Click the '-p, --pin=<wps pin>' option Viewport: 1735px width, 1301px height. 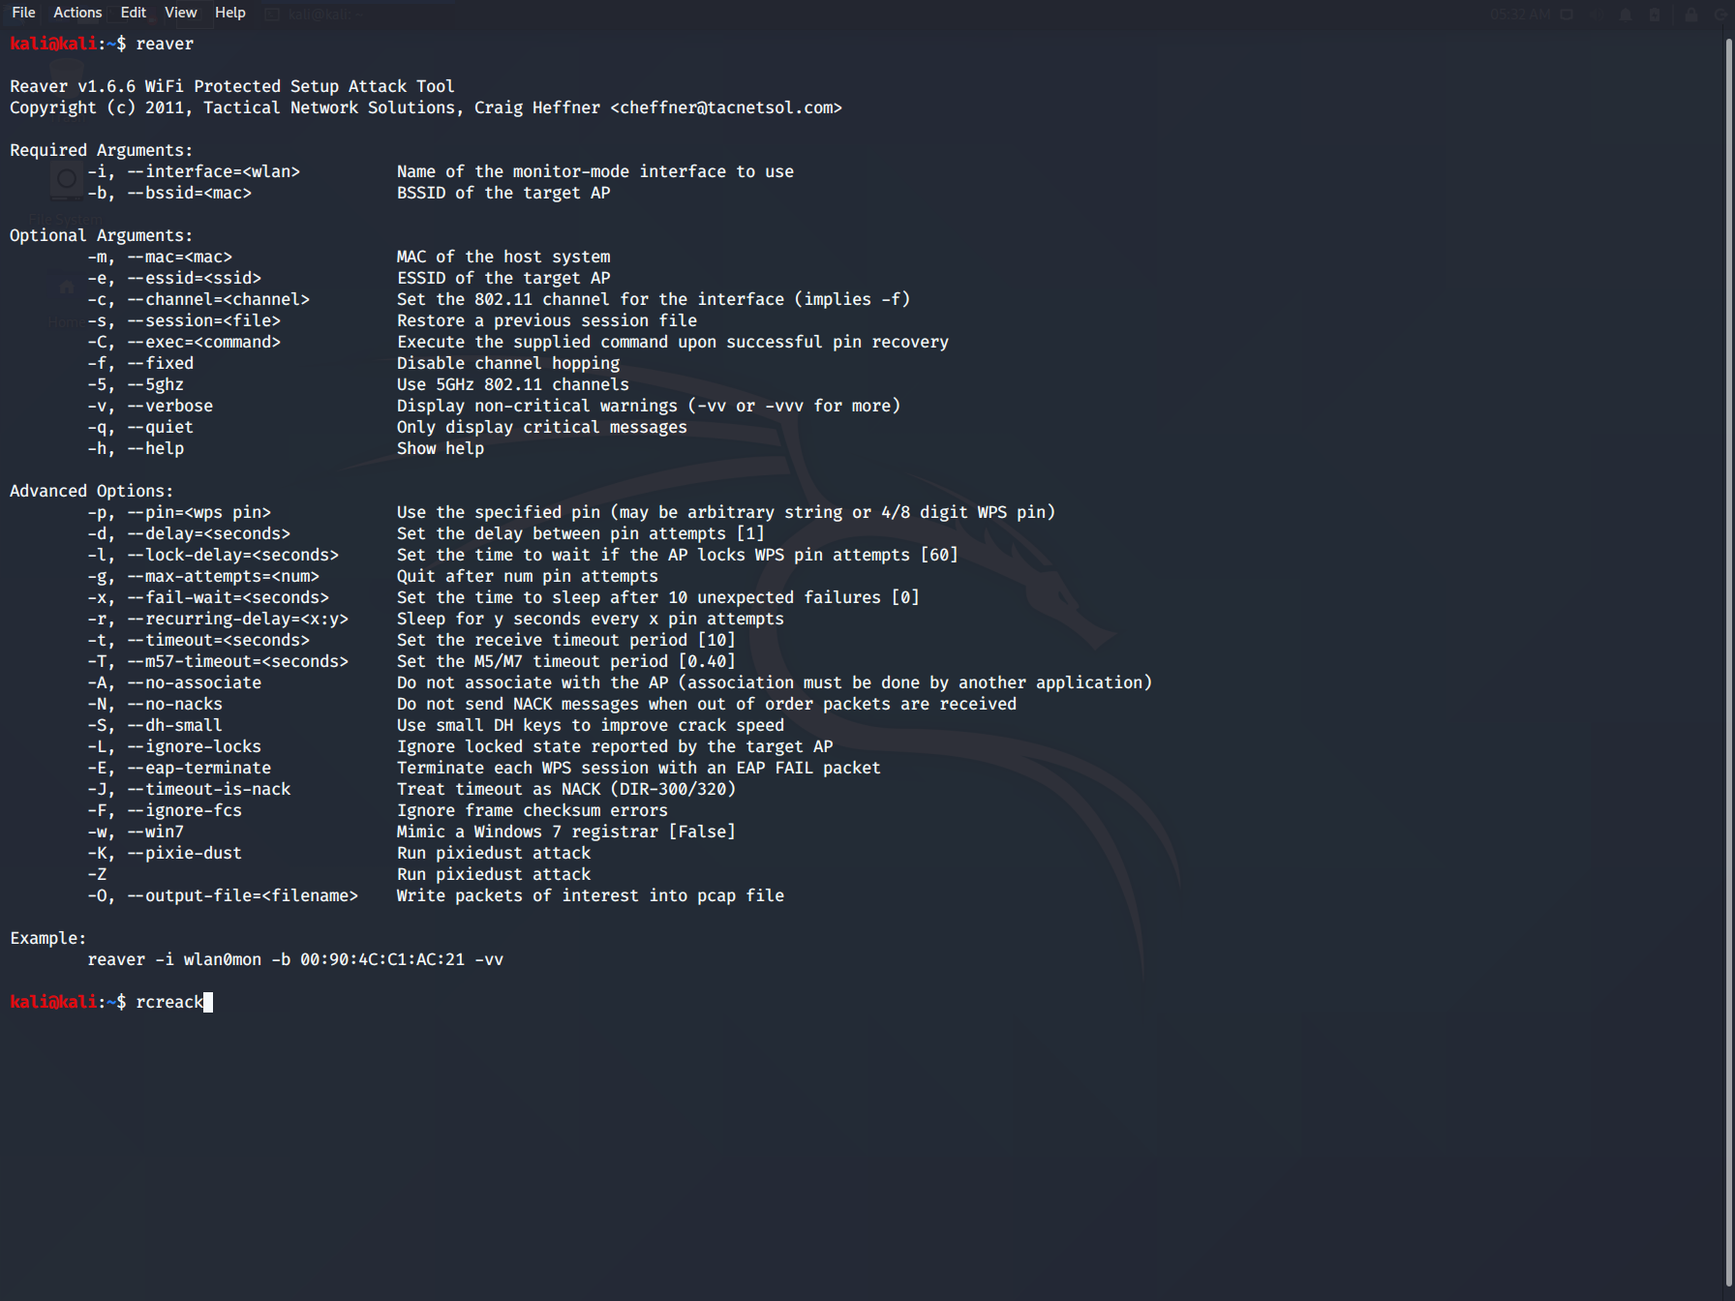(179, 512)
